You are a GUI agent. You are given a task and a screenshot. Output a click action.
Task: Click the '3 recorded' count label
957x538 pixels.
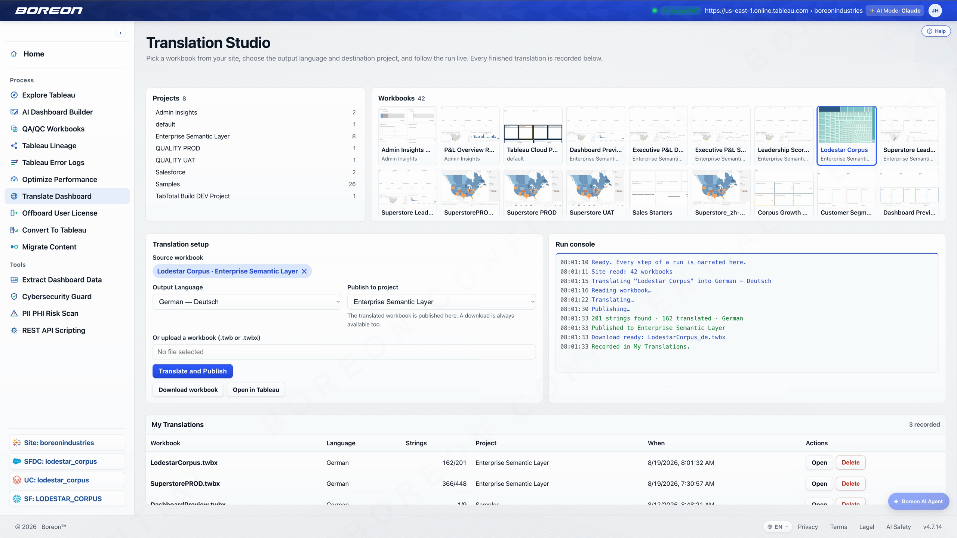tap(924, 424)
